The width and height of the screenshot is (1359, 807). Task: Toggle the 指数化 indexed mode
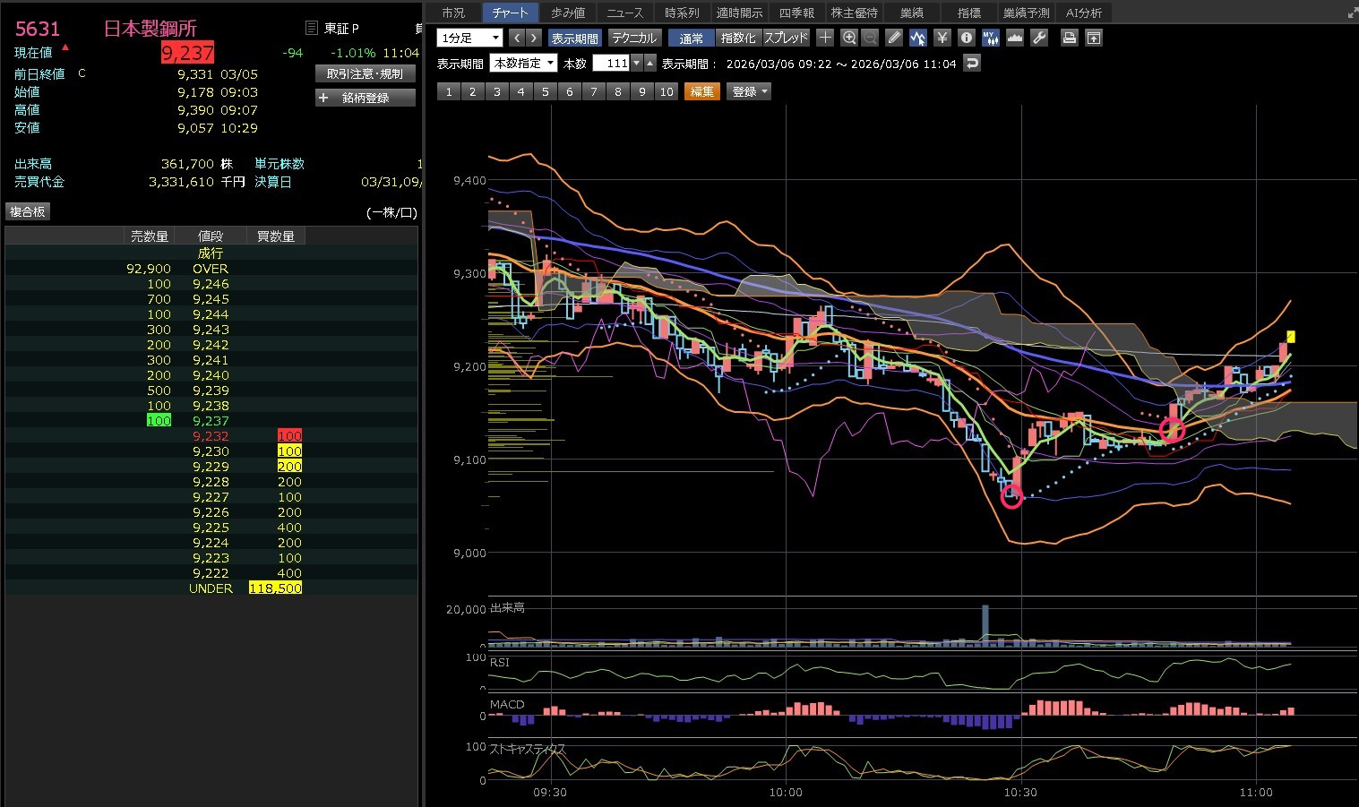click(738, 38)
